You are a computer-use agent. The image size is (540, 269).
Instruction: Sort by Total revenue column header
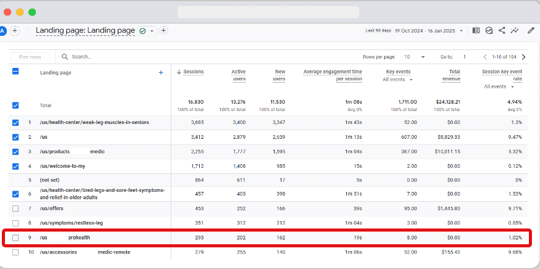pos(451,75)
